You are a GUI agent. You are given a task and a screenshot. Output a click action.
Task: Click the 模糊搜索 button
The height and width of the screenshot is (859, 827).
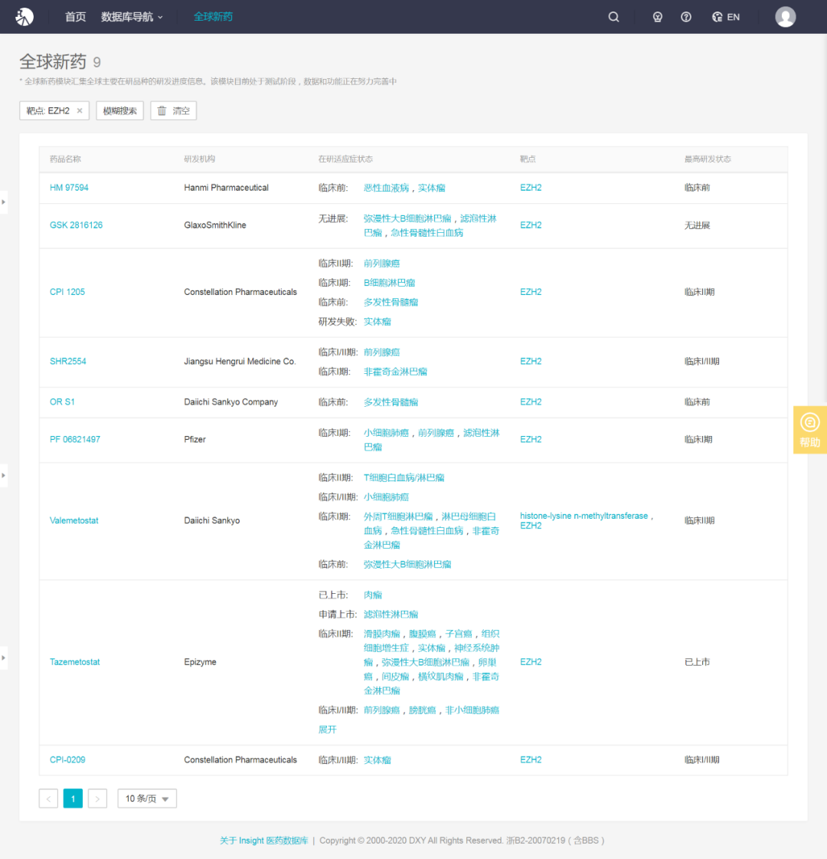click(120, 110)
